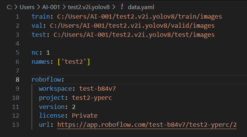Click line number 8 in the gutter

pyautogui.click(x=18, y=80)
